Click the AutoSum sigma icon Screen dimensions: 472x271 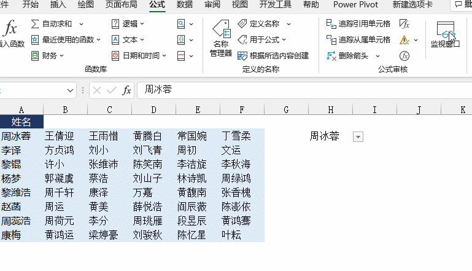(35, 24)
